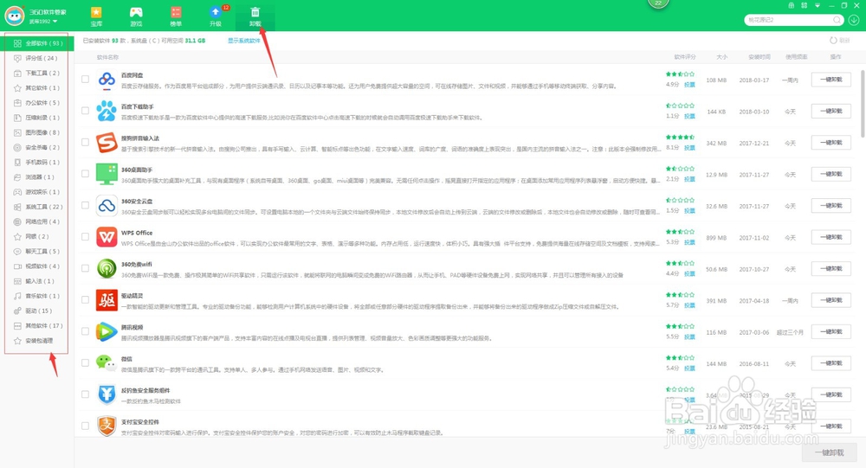Expand the user account dropdown arrow
Image resolution: width=866 pixels, height=468 pixels.
point(55,22)
